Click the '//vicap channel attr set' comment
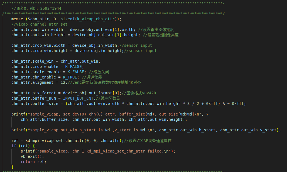The width and height of the screenshot is (287, 172). point(39,24)
